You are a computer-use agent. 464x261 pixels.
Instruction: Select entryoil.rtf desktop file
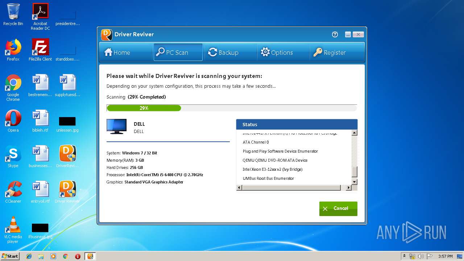point(40,192)
